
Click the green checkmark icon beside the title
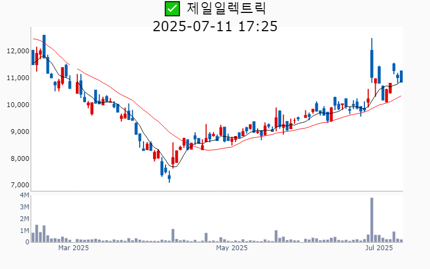(x=172, y=9)
